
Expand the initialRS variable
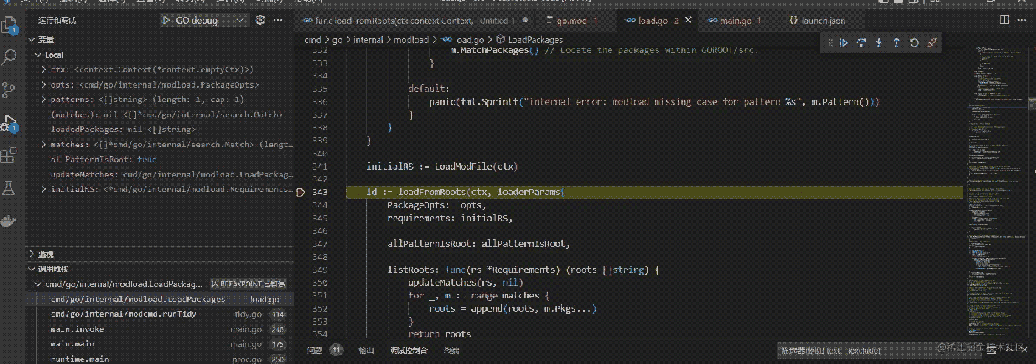[44, 190]
